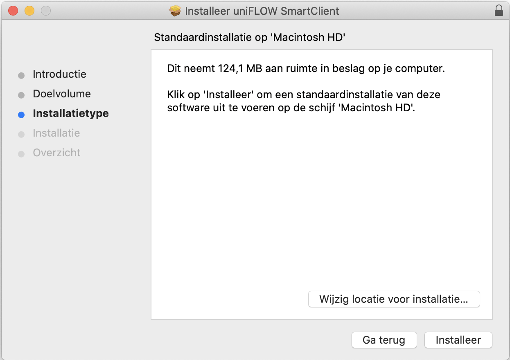Click the lock icon in the title bar
This screenshot has height=360, width=510.
499,11
